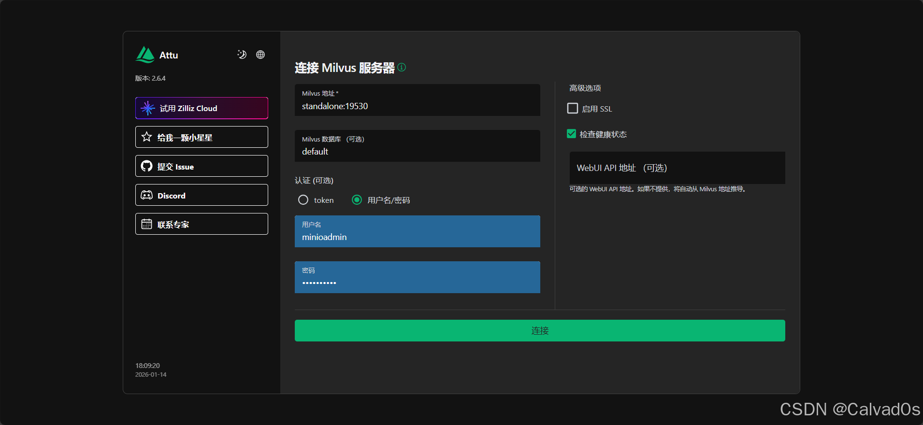Focus the Milvus 地址 input field
This screenshot has height=425, width=923.
click(418, 100)
